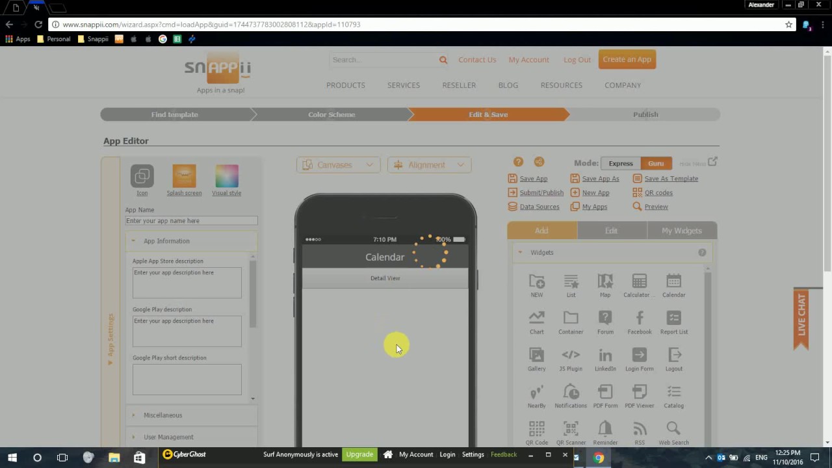This screenshot has height=468, width=832.
Task: Click the orange share icon
Action: click(539, 162)
